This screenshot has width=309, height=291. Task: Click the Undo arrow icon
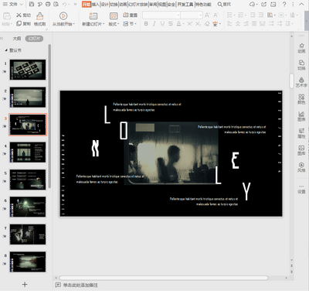click(x=65, y=5)
